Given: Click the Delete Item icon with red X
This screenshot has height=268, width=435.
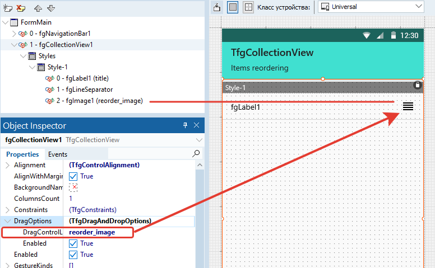Looking at the screenshot, I should [21, 8].
